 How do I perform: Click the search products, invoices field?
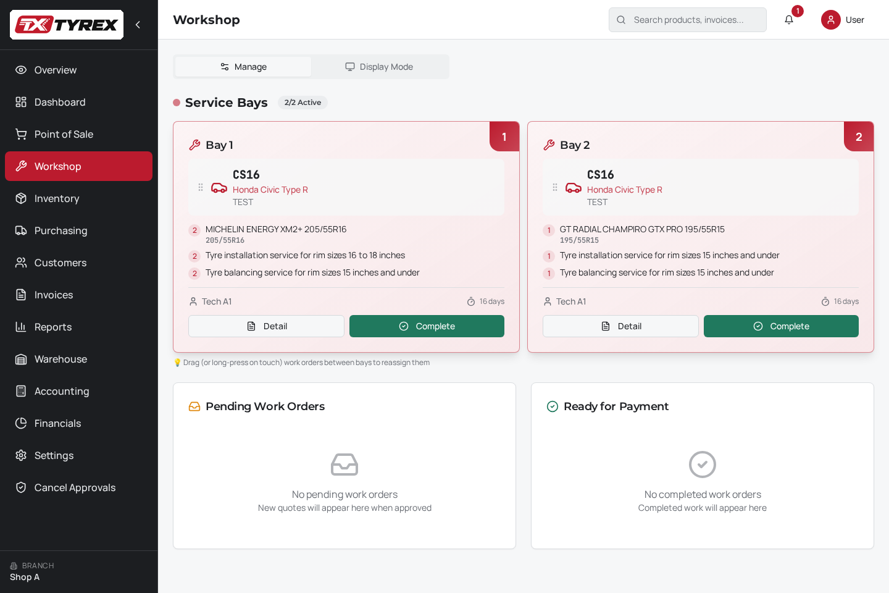[688, 20]
